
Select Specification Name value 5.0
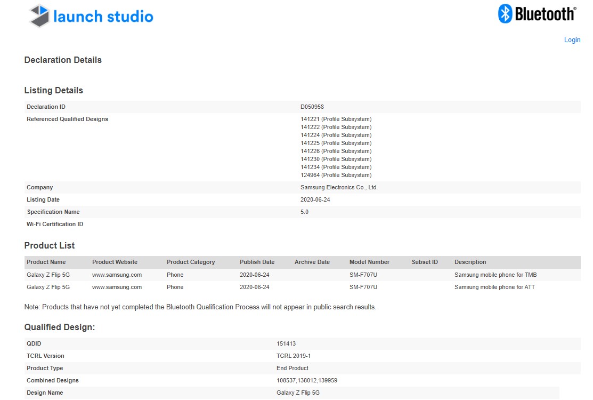click(x=304, y=212)
